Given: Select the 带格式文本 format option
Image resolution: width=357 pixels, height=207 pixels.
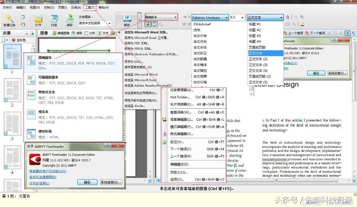Looking at the screenshot, I should 73,97.
